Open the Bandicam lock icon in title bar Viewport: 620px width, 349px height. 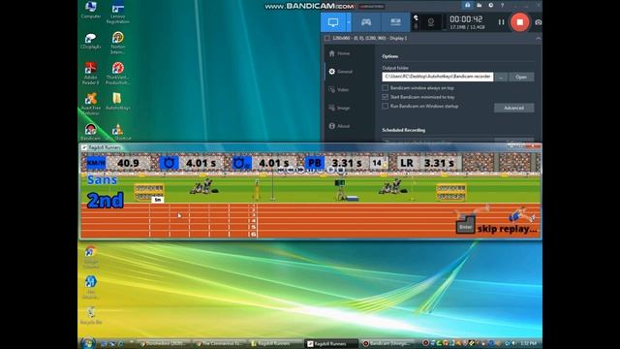click(x=467, y=5)
